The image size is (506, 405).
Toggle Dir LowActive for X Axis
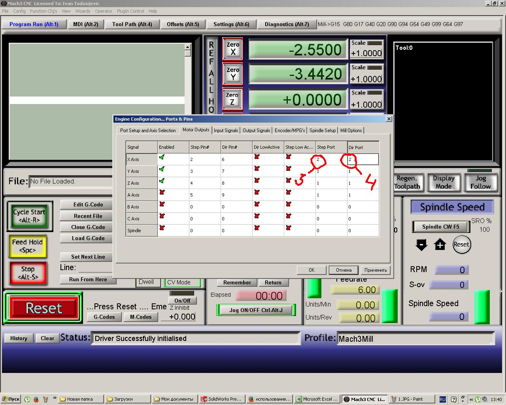coord(257,157)
